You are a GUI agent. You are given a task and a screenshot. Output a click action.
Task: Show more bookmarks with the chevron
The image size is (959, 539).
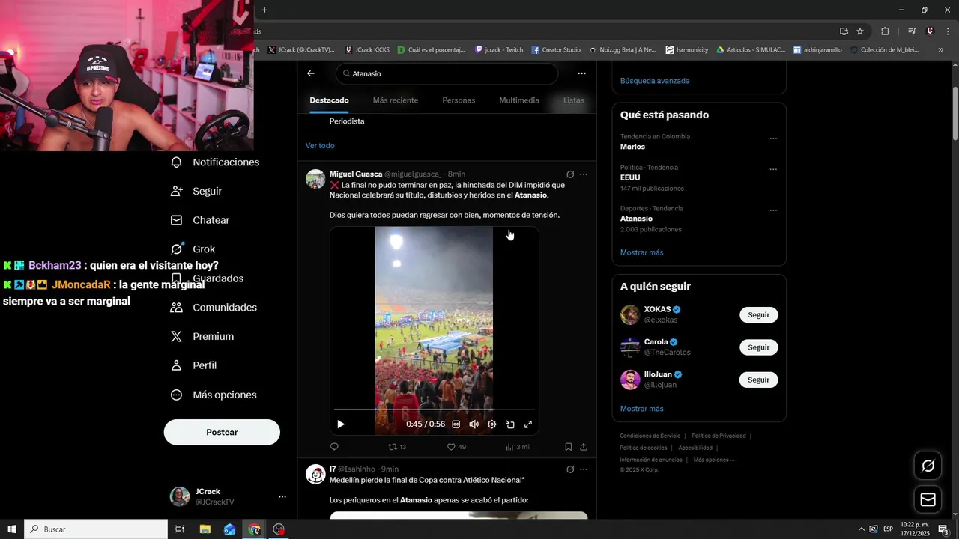pyautogui.click(x=941, y=50)
